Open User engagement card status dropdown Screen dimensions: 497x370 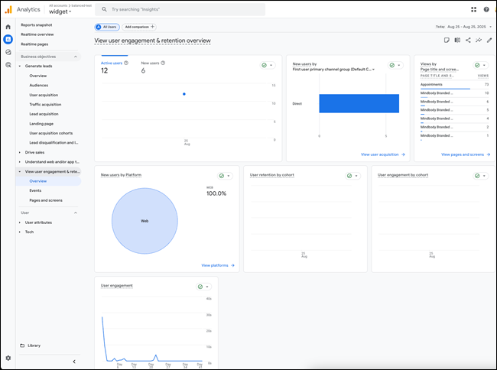[x=203, y=287]
